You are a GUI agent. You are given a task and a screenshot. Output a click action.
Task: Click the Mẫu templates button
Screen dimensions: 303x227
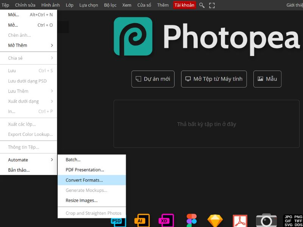(267, 79)
